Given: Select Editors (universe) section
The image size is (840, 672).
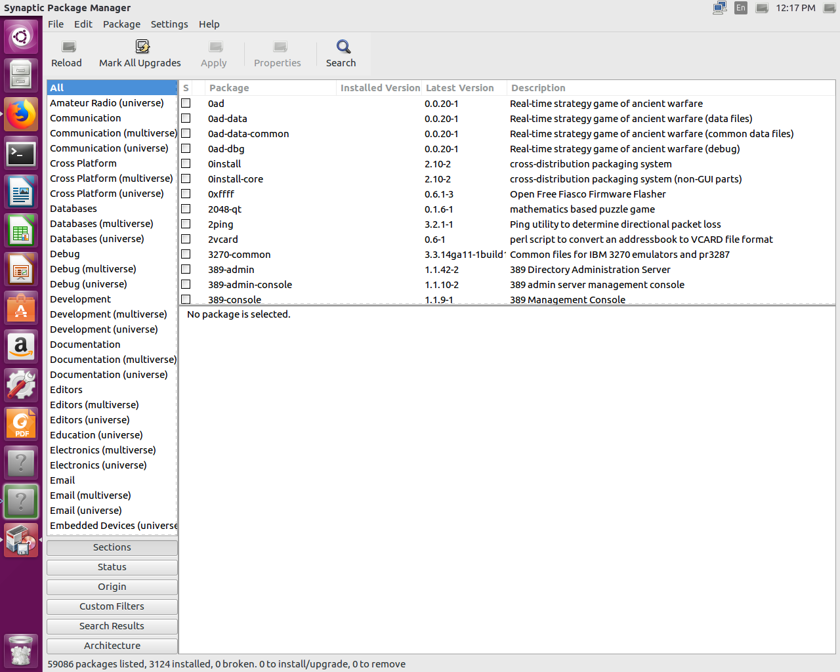Looking at the screenshot, I should 112,420.
